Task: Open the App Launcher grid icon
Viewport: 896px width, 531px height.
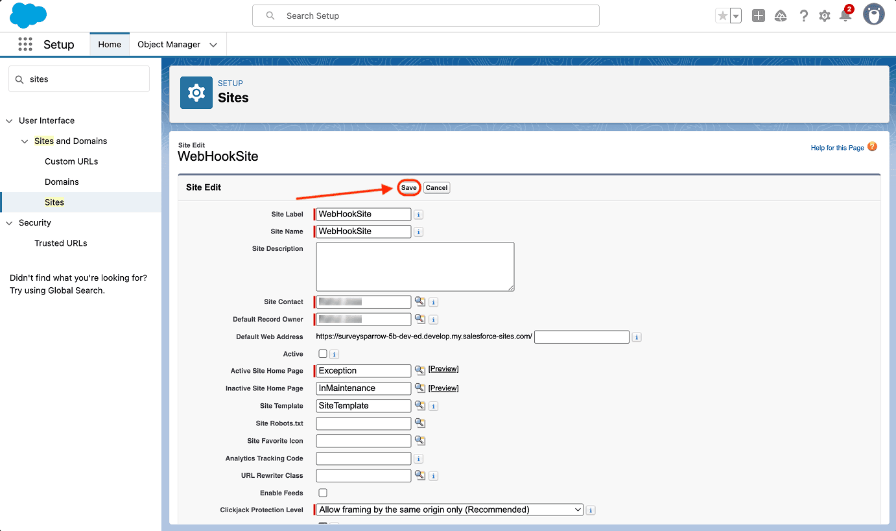Action: click(25, 44)
